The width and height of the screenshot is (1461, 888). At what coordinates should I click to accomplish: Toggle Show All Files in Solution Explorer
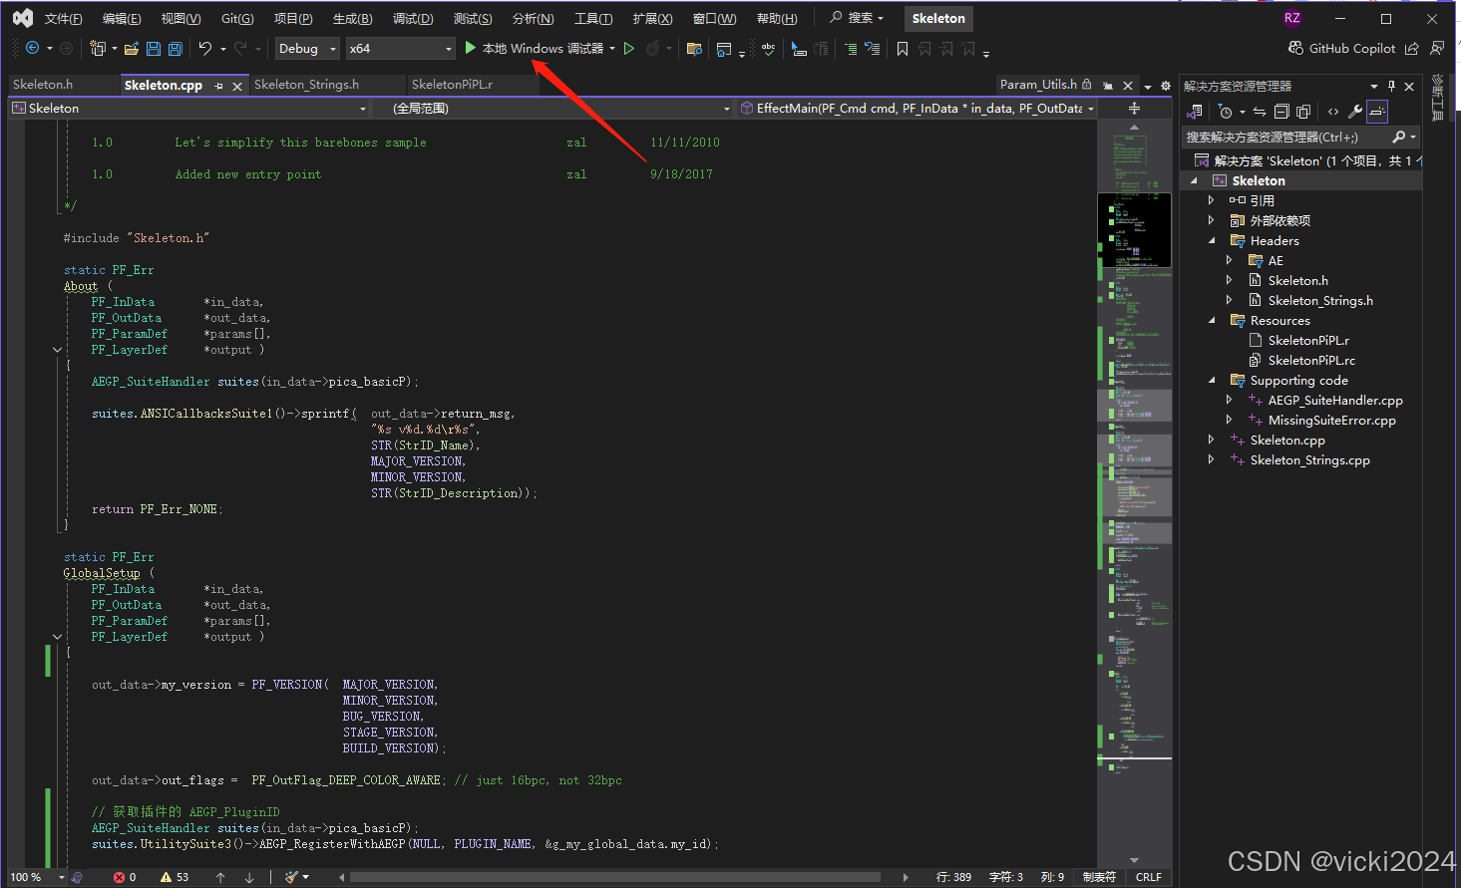1303,112
